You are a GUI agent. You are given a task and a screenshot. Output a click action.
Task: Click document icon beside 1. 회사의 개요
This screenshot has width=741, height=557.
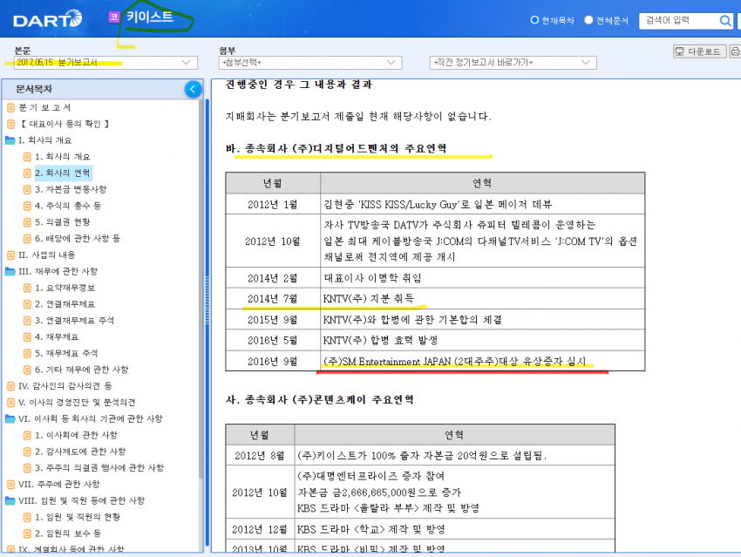(x=27, y=157)
